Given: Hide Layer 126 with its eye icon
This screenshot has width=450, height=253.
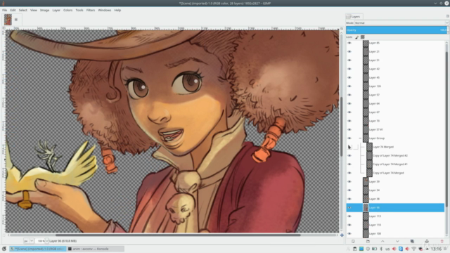Looking at the screenshot, I should [349, 86].
